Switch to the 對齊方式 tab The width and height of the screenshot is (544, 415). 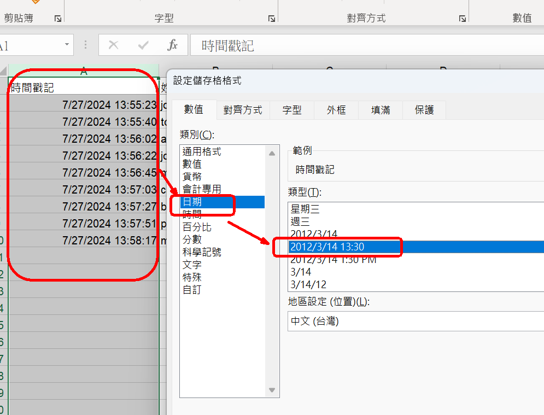pos(243,110)
